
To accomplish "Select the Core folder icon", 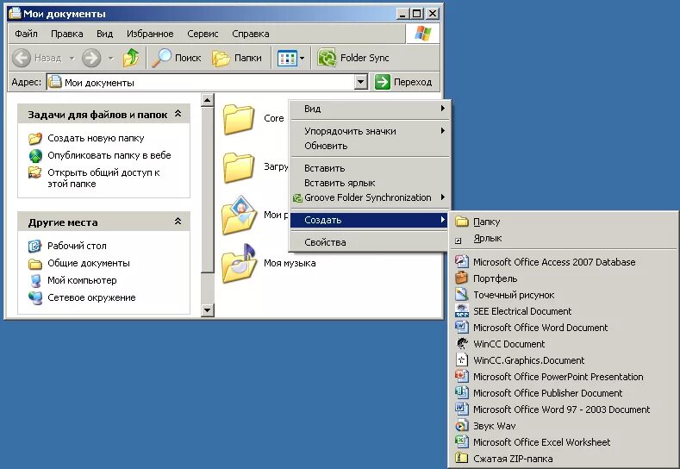I will tap(238, 119).
